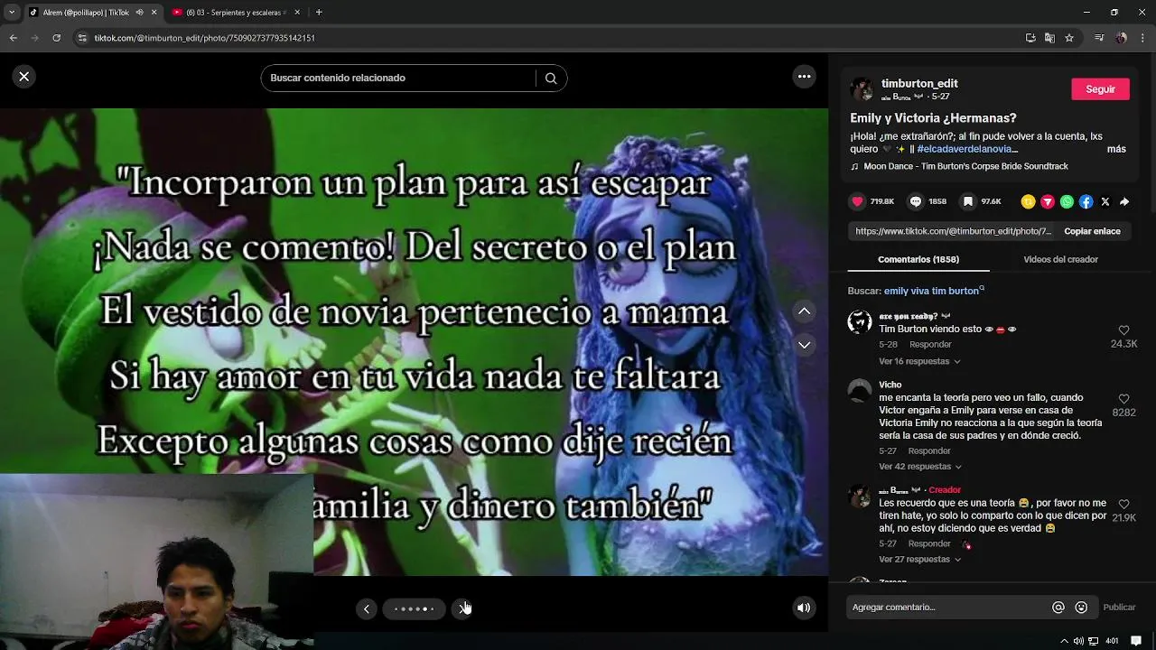Open Windows notification center
The width and height of the screenshot is (1156, 650).
coord(1136,641)
